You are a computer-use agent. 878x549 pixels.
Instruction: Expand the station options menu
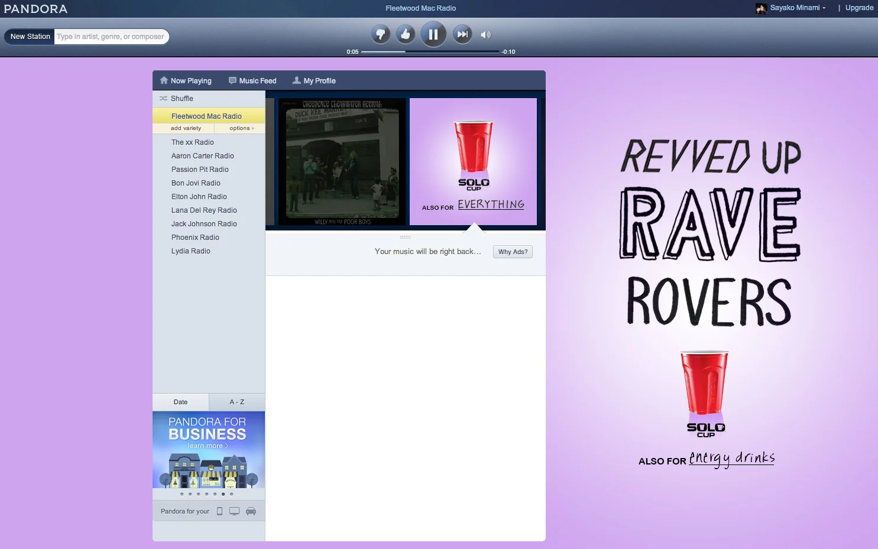241,128
